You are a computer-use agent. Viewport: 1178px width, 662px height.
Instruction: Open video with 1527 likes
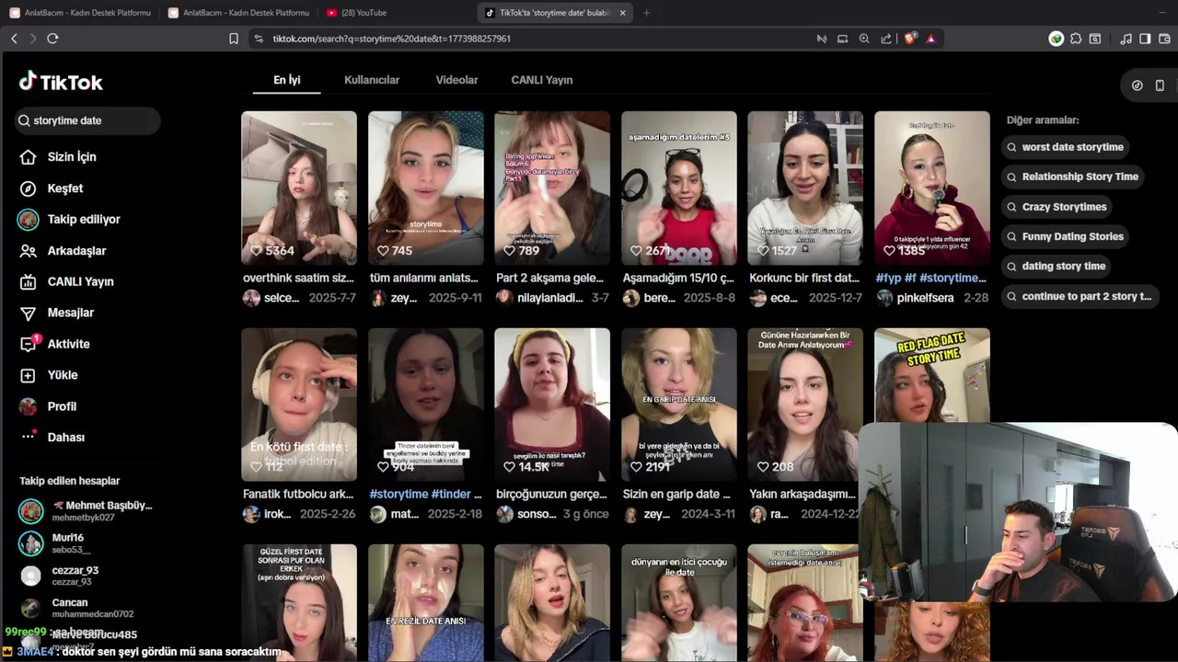click(x=805, y=188)
